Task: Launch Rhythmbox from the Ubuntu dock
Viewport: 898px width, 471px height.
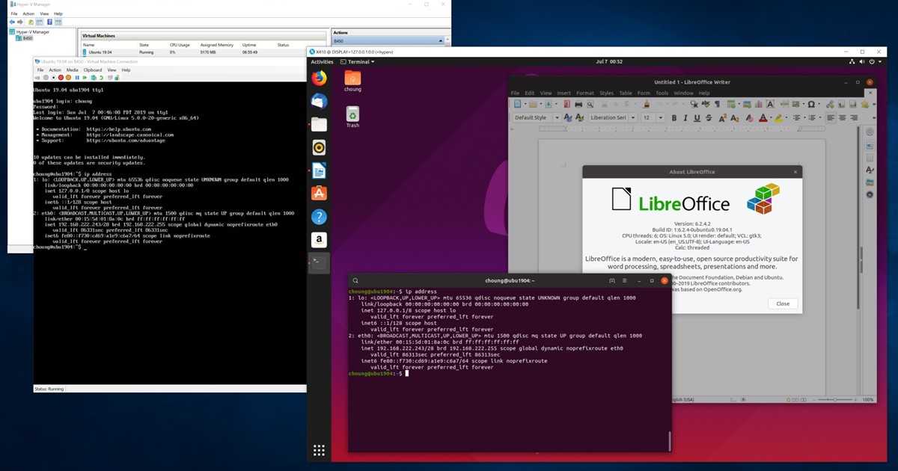Action: click(x=319, y=147)
